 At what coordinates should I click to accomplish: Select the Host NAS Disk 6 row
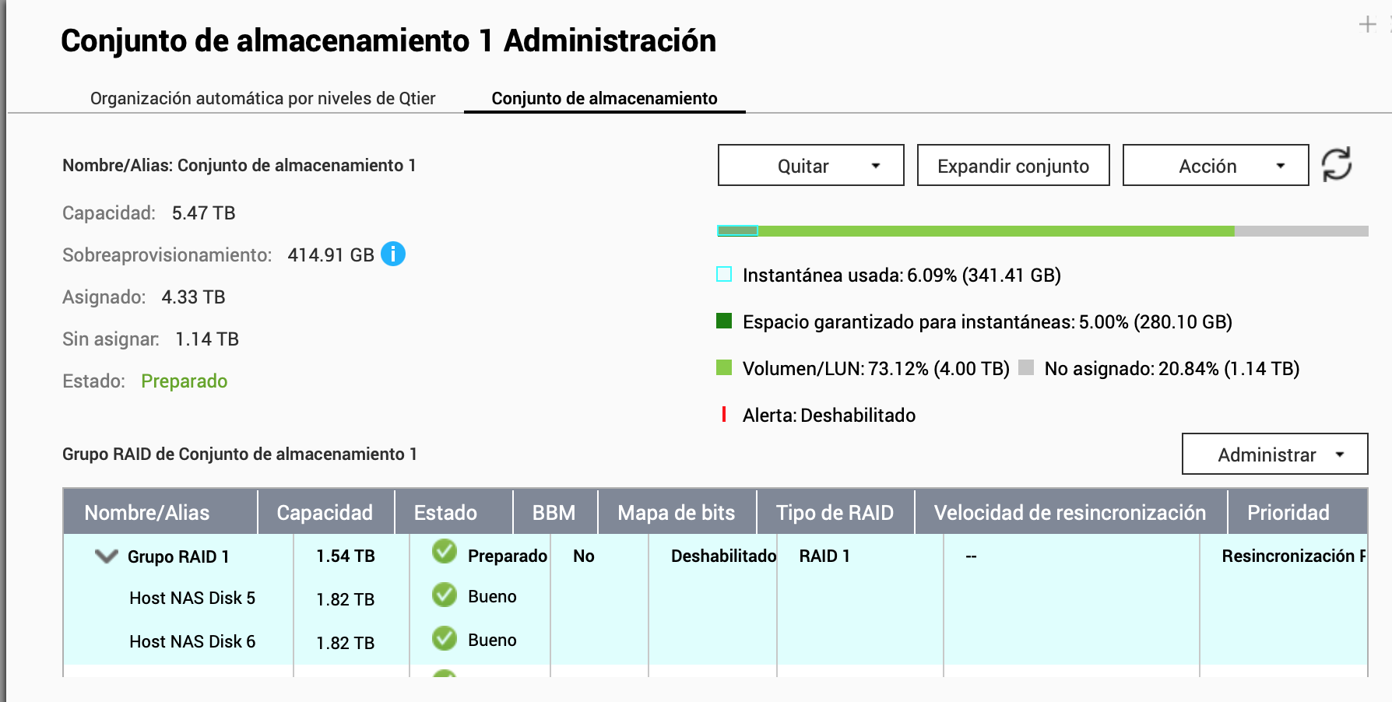pyautogui.click(x=192, y=641)
